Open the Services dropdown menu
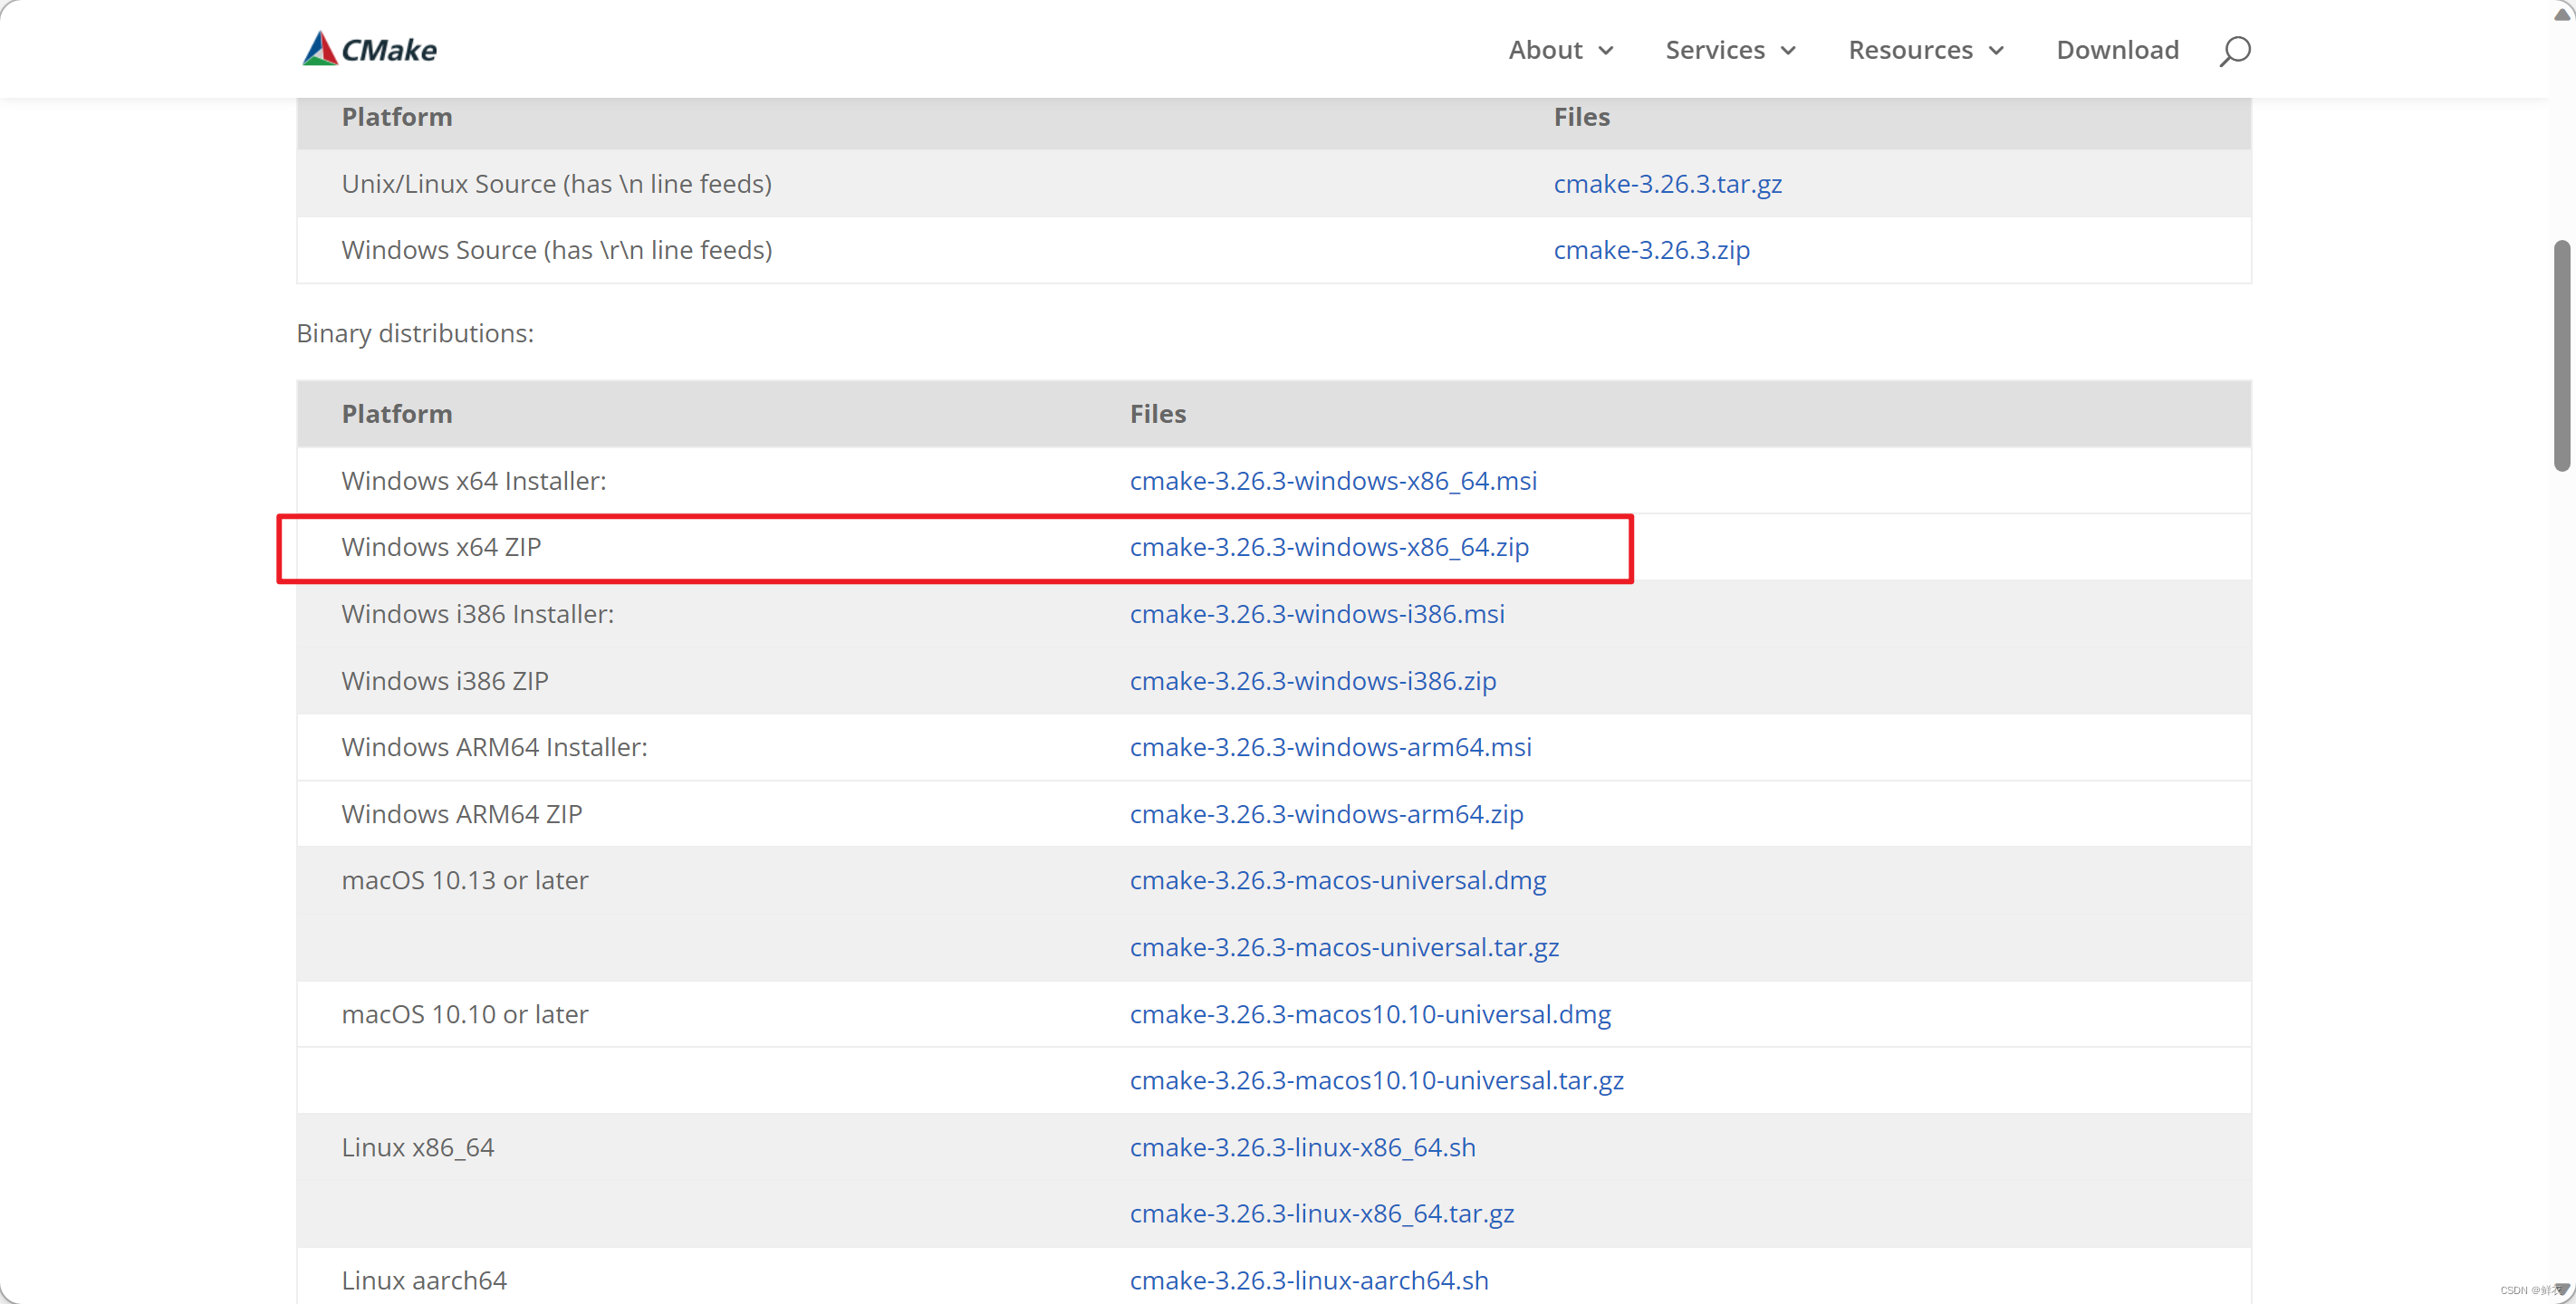Screen dimensions: 2576x1304 [x=1729, y=48]
